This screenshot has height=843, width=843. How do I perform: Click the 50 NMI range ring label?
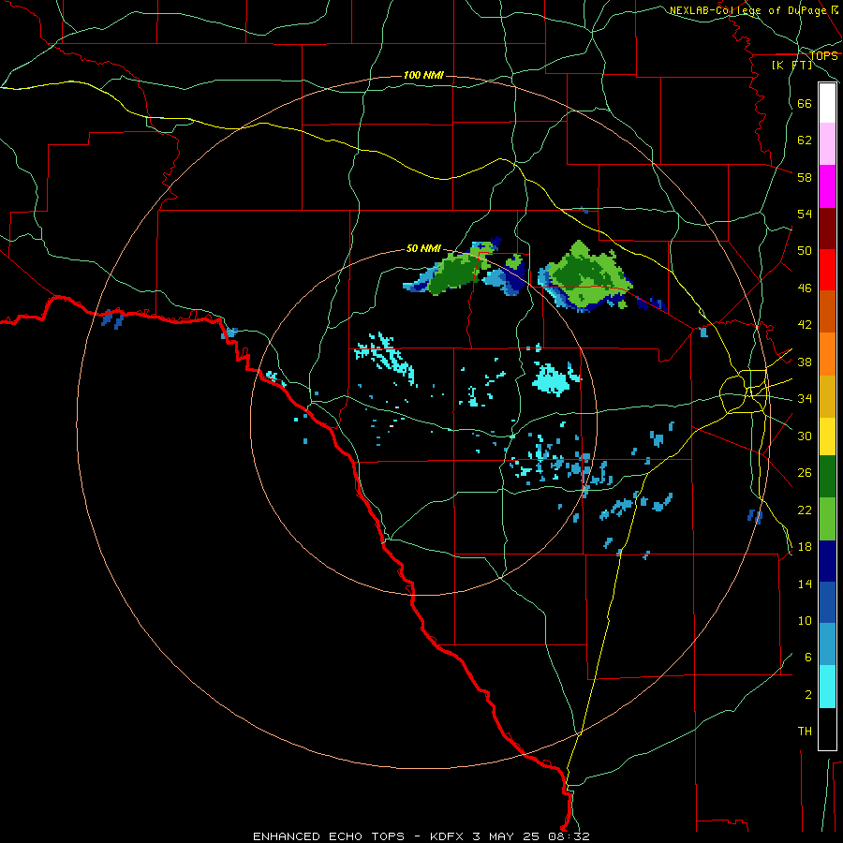coord(423,248)
